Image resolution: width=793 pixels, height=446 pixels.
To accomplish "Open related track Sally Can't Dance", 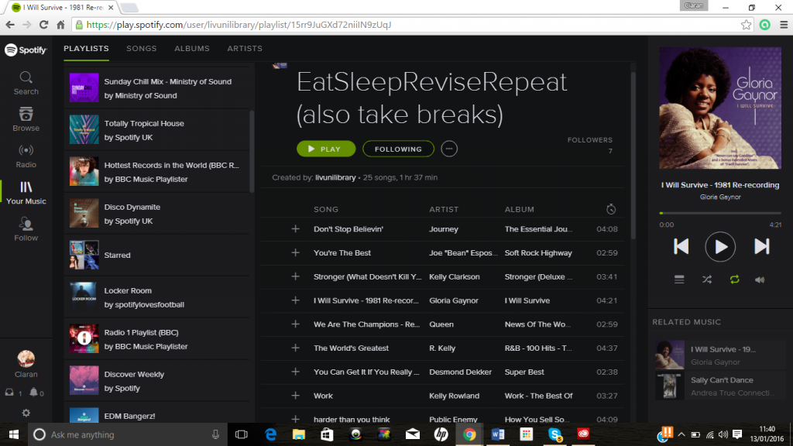I will click(720, 386).
